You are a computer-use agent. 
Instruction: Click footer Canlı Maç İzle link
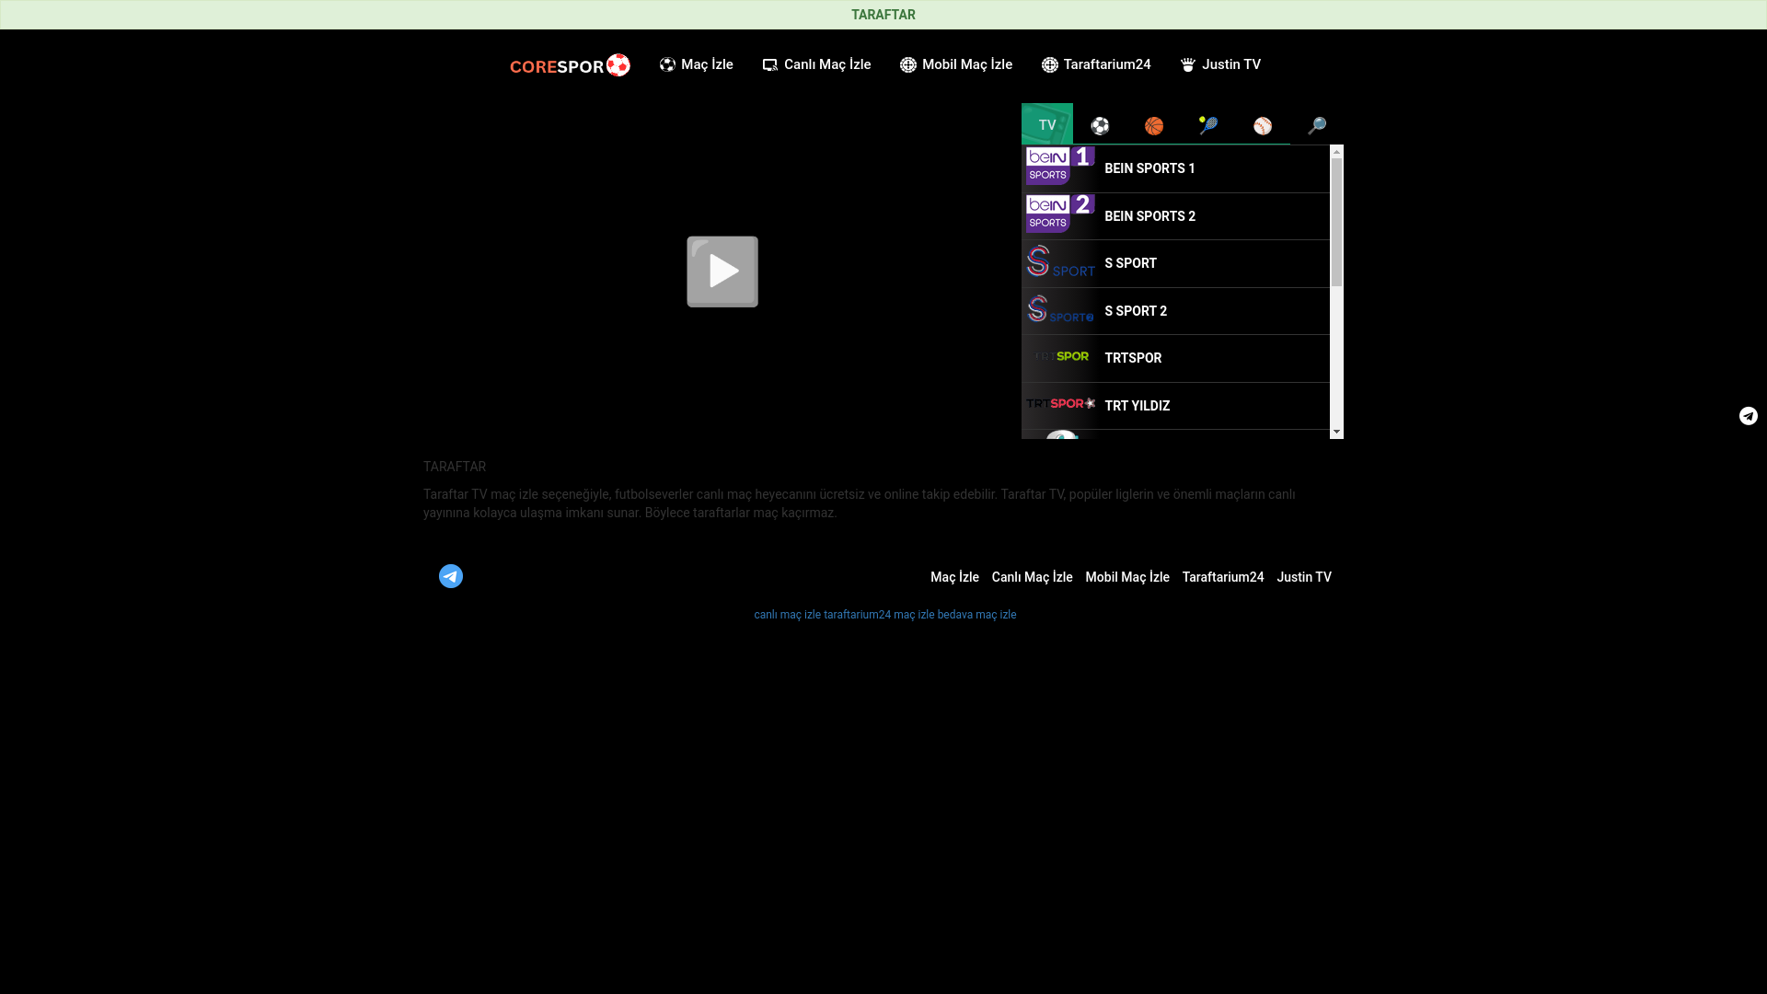coord(1032,577)
